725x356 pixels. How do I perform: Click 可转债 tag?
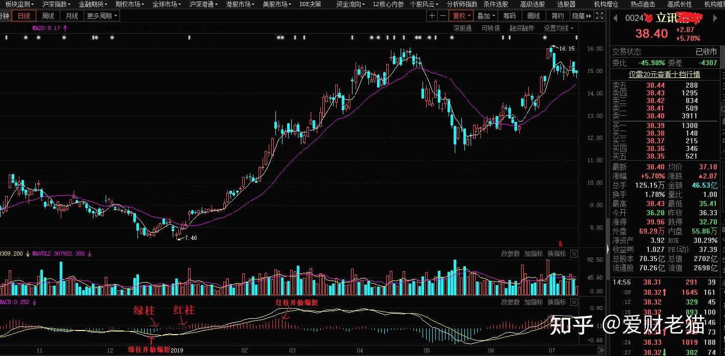(490, 28)
